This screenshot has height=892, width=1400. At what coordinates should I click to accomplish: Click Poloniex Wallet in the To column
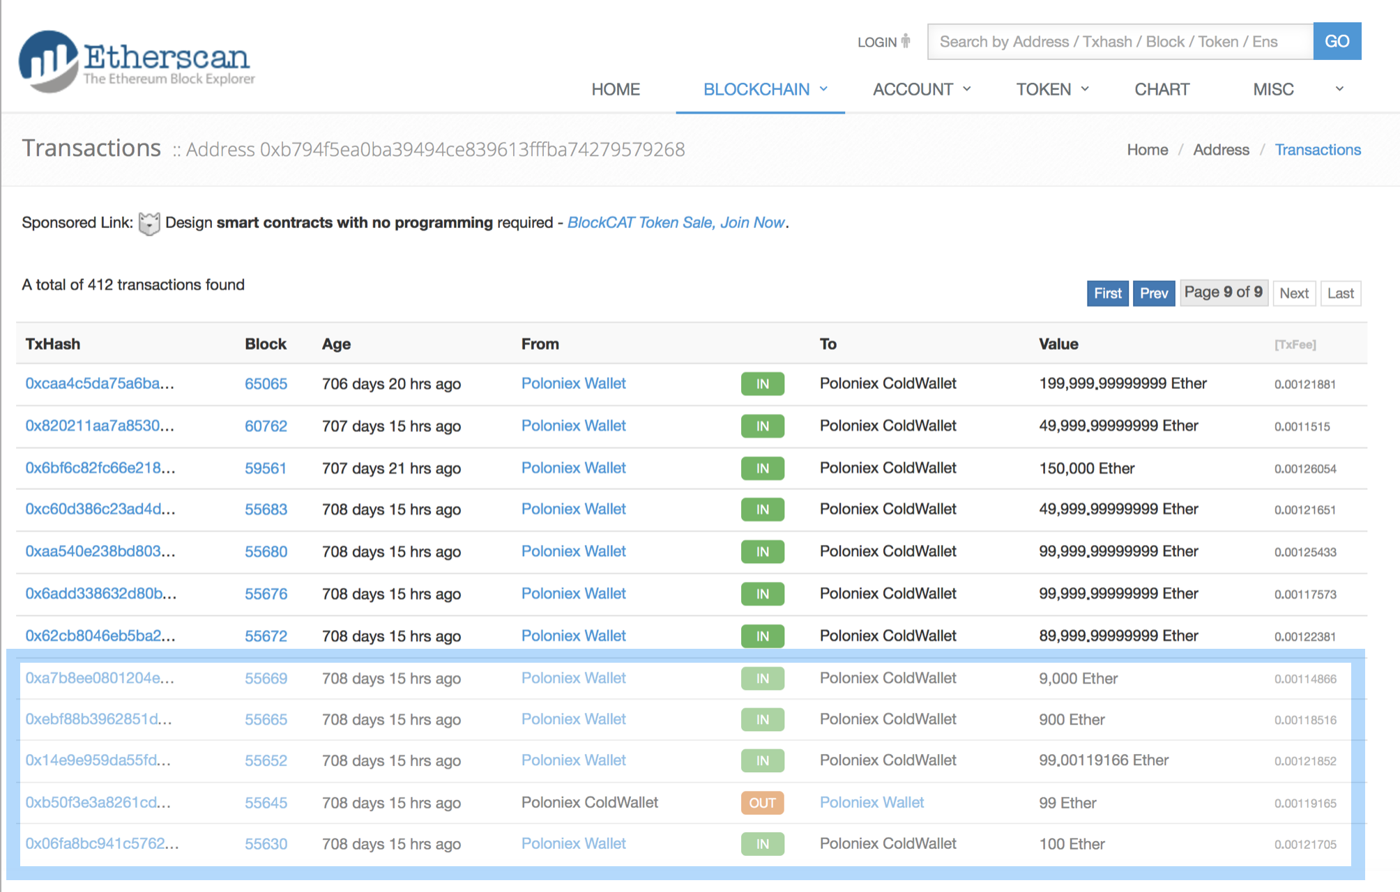[872, 802]
